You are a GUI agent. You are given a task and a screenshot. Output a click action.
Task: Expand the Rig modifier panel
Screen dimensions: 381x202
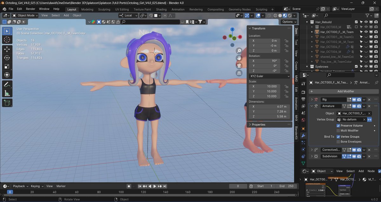click(312, 99)
